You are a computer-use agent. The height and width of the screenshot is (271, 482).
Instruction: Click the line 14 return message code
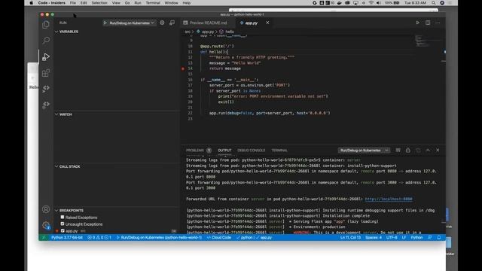(x=225, y=69)
